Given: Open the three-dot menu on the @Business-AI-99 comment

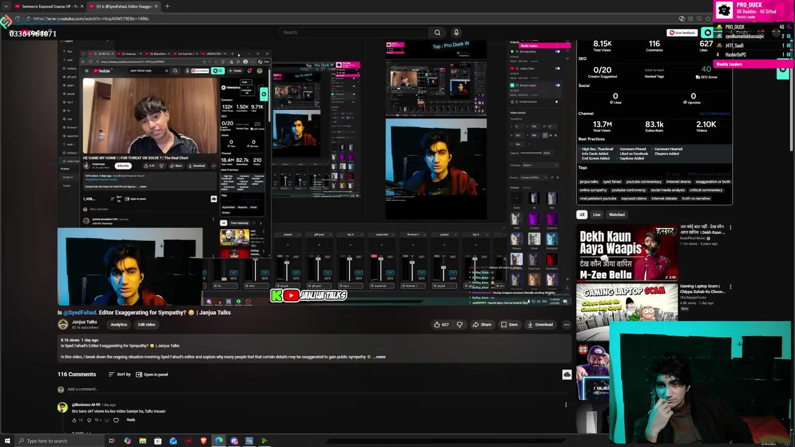Looking at the screenshot, I should pyautogui.click(x=566, y=405).
